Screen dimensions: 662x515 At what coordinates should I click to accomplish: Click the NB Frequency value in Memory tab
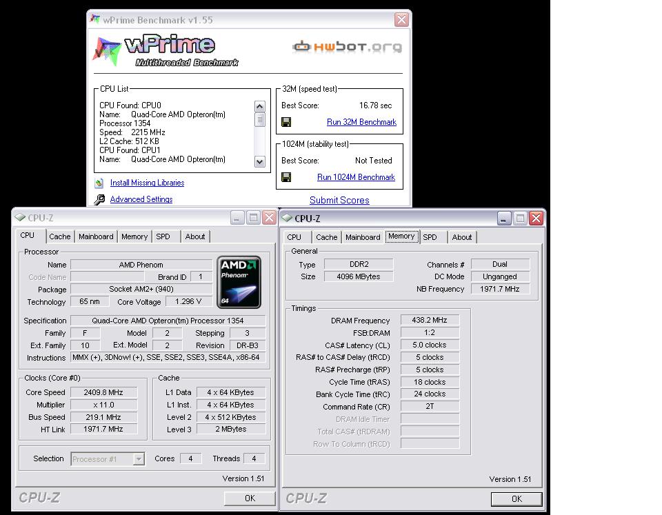(500, 289)
